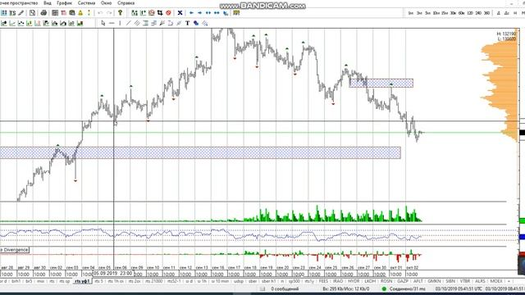The image size is (525, 295).
Task: Open the Вид menu
Action: (48, 3)
